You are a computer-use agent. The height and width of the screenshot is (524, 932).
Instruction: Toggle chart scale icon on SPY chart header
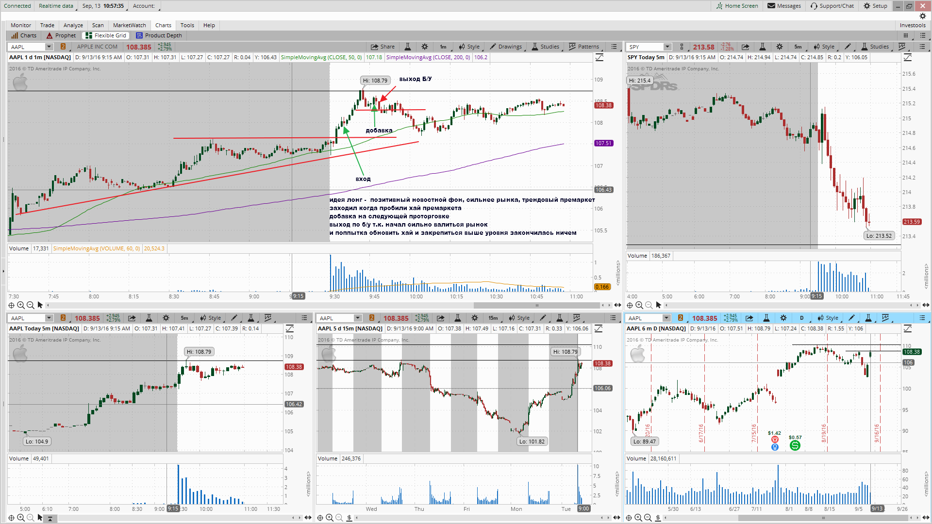coord(908,57)
